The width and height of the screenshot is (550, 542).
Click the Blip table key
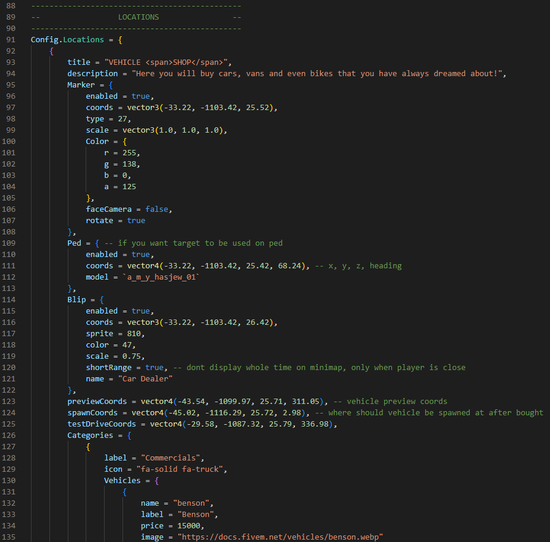pos(76,300)
